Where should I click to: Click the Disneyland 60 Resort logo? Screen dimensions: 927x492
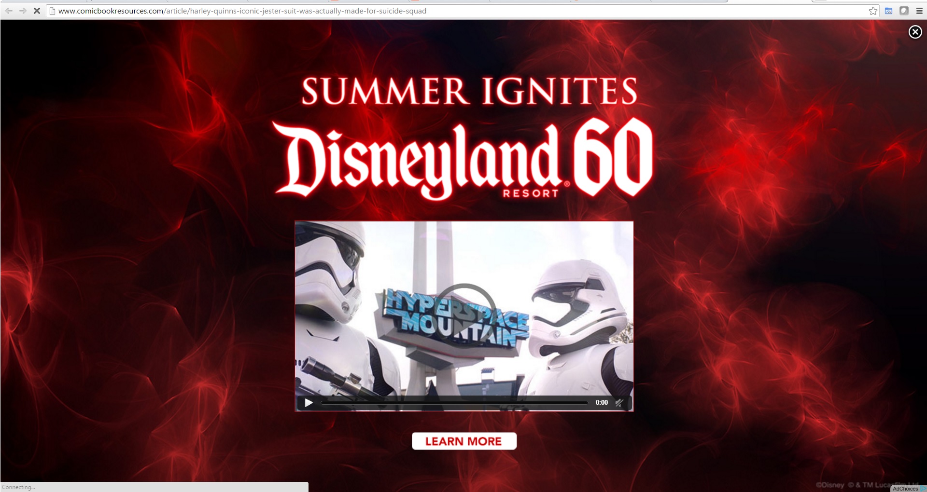point(463,159)
